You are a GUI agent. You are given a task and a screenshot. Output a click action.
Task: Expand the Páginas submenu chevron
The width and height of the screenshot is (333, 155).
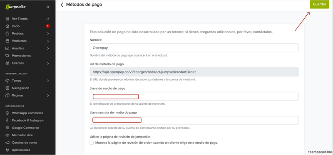48,96
